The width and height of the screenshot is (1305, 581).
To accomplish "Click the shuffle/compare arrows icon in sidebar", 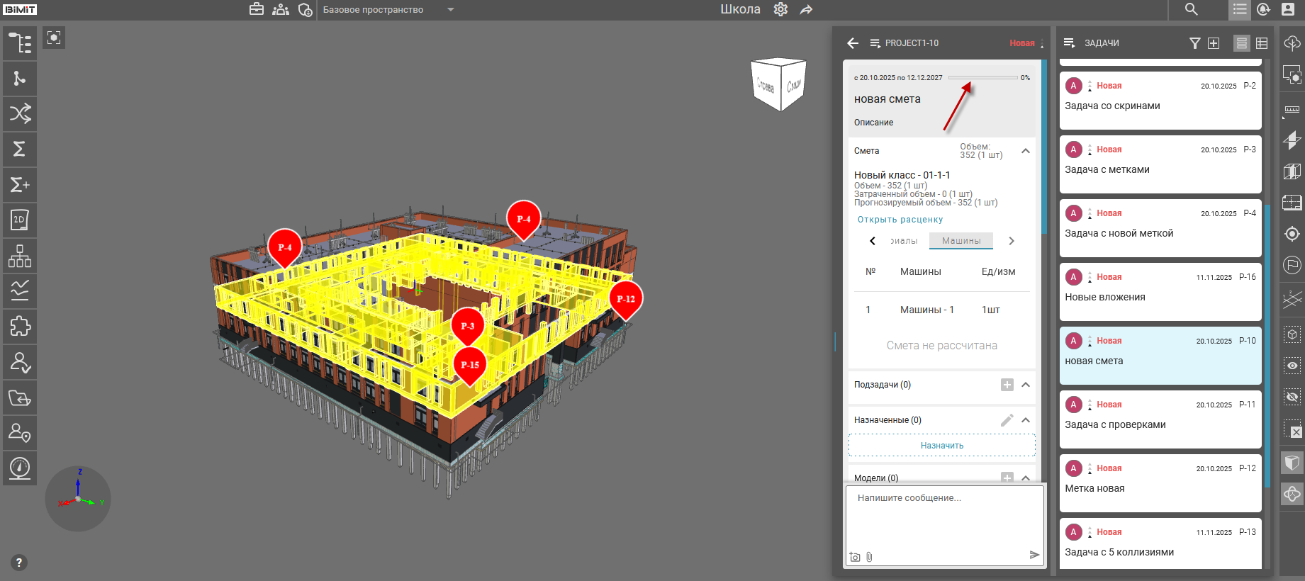I will 20,113.
